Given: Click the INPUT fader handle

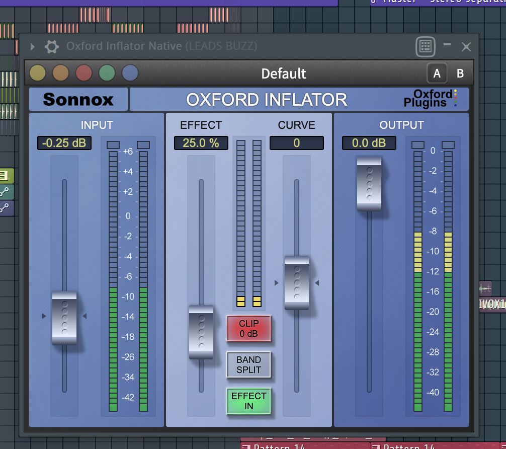Looking at the screenshot, I should coord(64,318).
